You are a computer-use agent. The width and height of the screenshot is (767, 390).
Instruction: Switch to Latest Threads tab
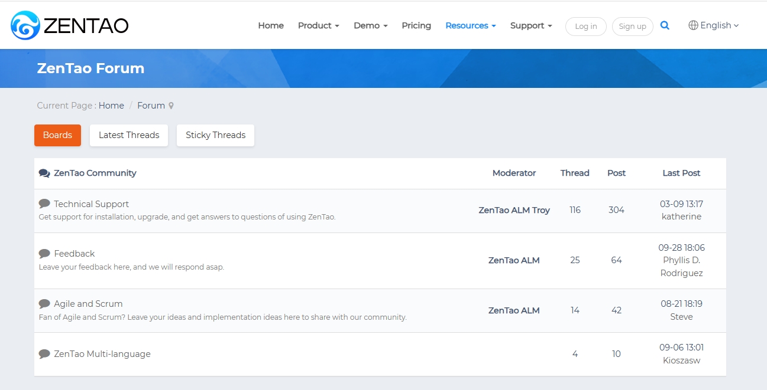(x=129, y=135)
